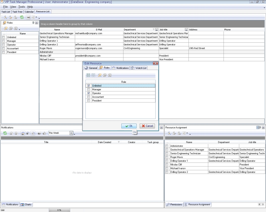Pin the Roles panel with the pushpin icon
Viewport: 266px width, 212px height.
coord(33,23)
